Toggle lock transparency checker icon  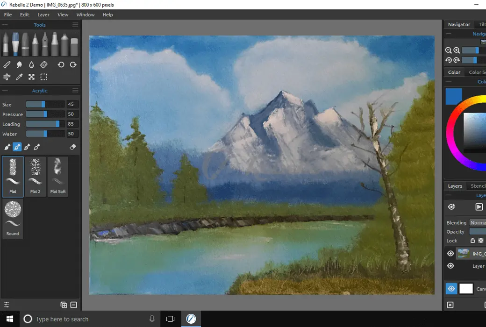pos(481,241)
